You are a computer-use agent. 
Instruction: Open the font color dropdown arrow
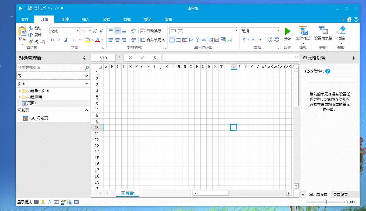tap(102, 40)
